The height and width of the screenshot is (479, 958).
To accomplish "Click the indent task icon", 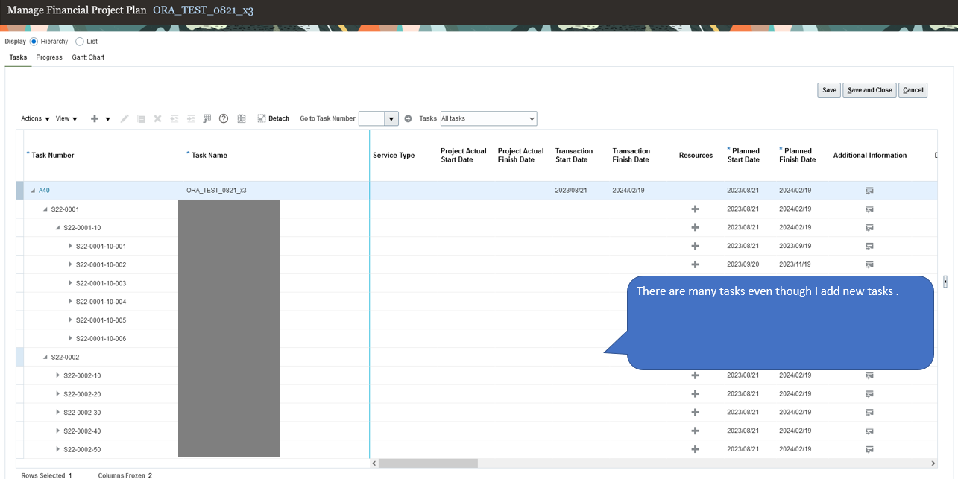I will pos(190,118).
